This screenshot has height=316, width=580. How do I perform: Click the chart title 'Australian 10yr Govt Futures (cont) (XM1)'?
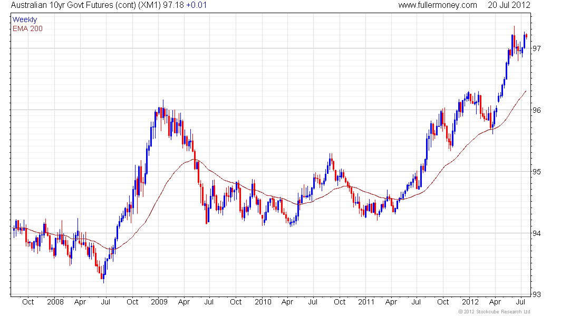point(86,5)
